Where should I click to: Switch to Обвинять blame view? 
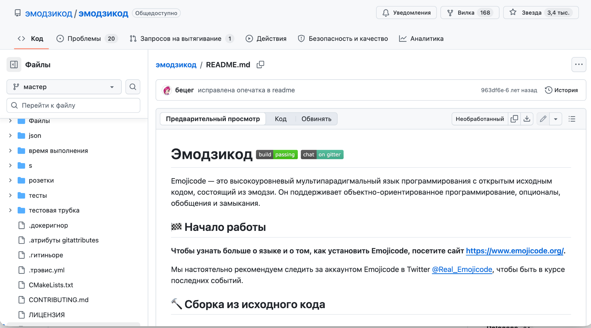[316, 118]
